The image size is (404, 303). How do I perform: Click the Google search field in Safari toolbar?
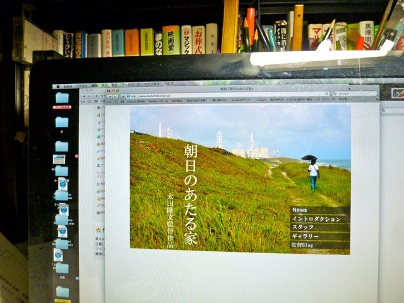pos(355,93)
